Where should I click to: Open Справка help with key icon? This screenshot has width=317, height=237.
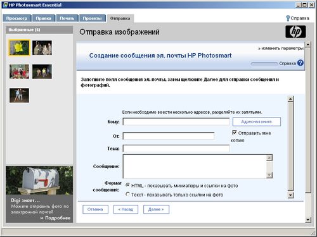tap(297, 18)
